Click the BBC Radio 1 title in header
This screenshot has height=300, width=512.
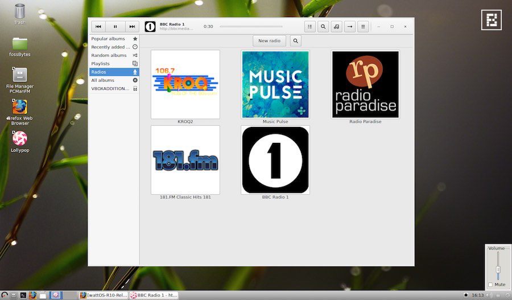(x=172, y=24)
